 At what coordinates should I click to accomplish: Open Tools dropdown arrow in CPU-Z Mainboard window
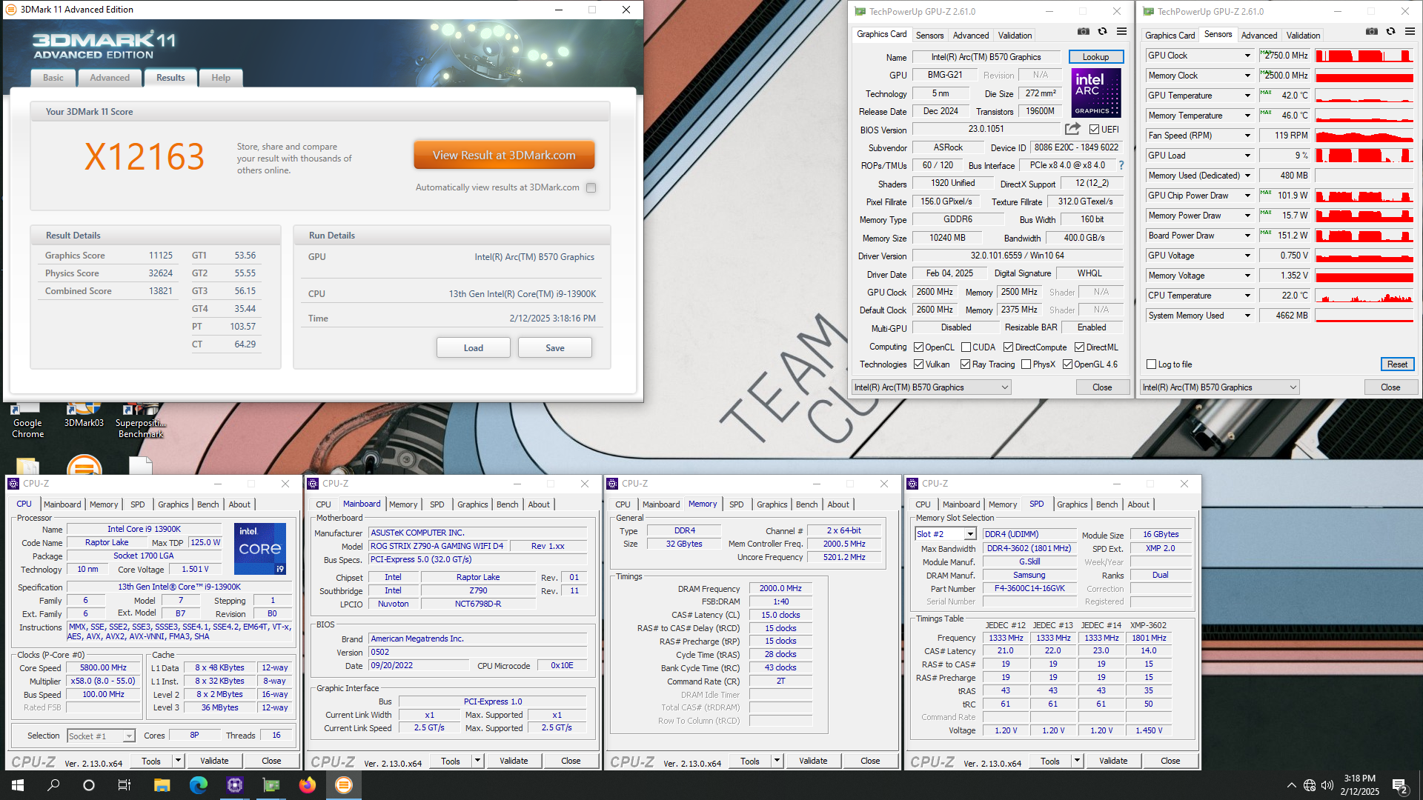click(478, 761)
